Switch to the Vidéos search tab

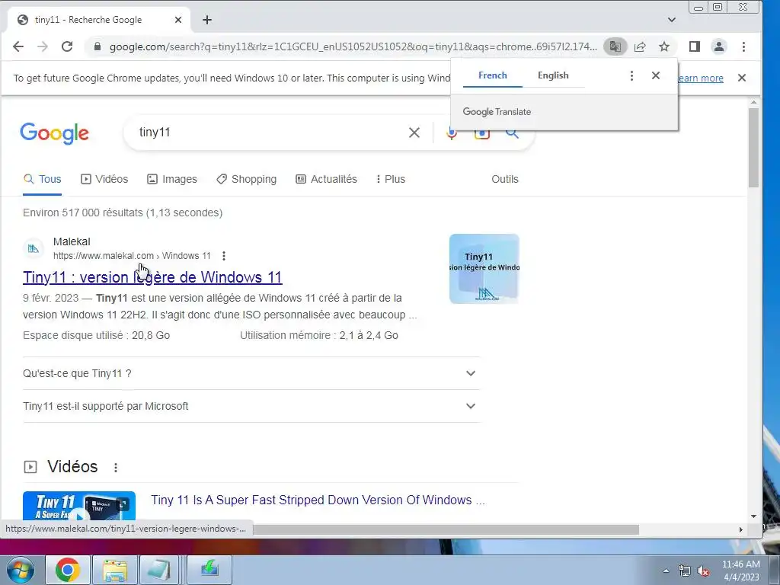tap(104, 179)
